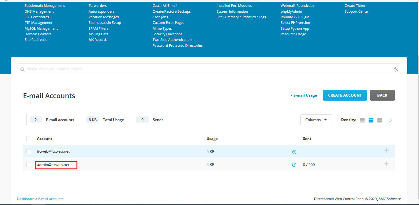
Task: Expand the admin@itcweb.net row plus icon
Action: coord(386,164)
